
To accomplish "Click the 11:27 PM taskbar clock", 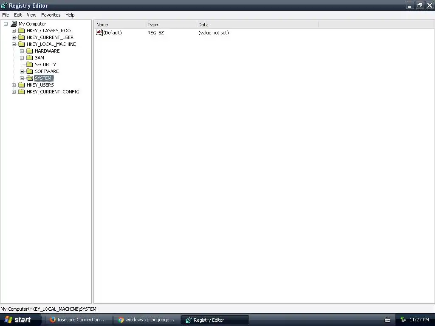I will (x=419, y=320).
